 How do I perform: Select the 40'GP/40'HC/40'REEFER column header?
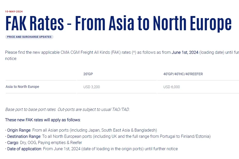(183, 74)
